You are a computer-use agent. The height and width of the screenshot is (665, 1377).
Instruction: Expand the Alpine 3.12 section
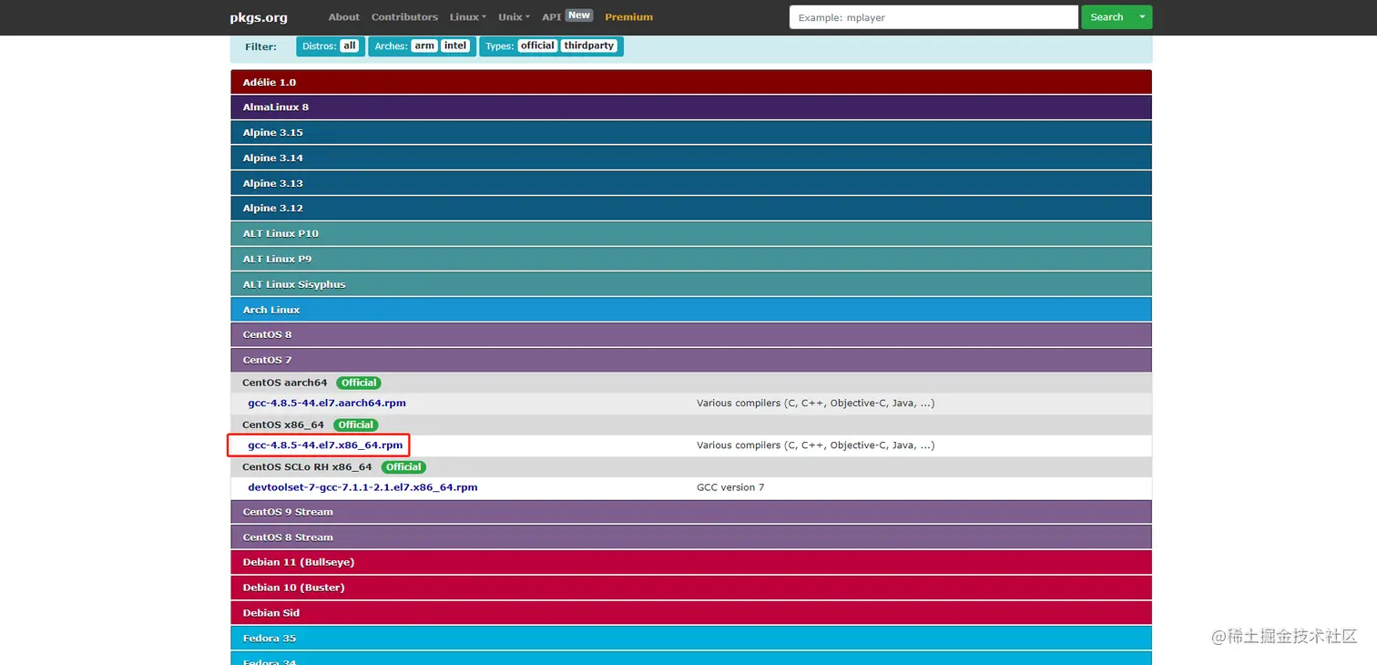point(691,209)
